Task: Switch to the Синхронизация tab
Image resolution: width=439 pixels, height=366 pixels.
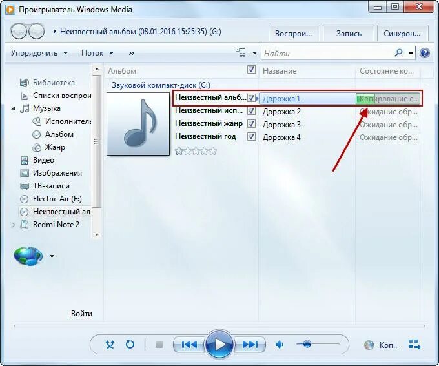Action: (402, 34)
